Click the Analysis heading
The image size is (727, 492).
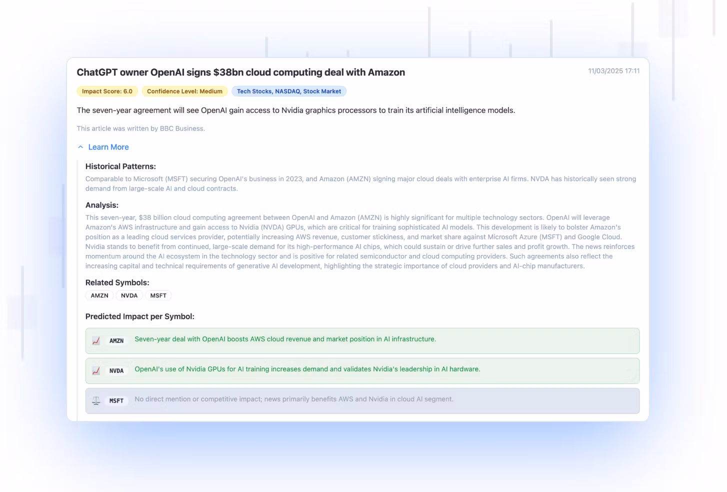102,205
